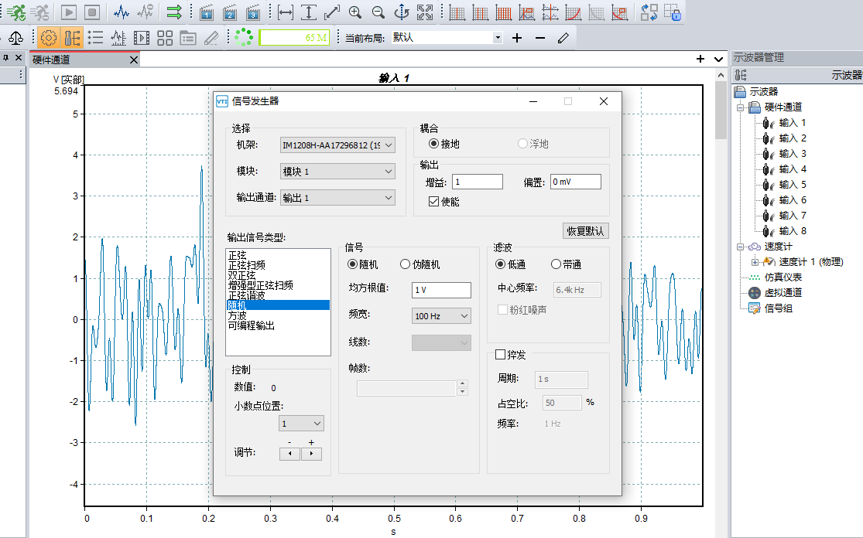Open the 机架 dropdown in signal generator

337,145
